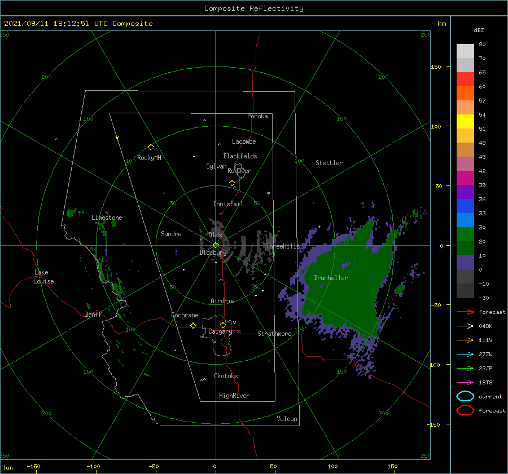Viewport: 508px width, 474px height.
Task: Click the red forecast ellipse legend icon
Action: click(466, 410)
